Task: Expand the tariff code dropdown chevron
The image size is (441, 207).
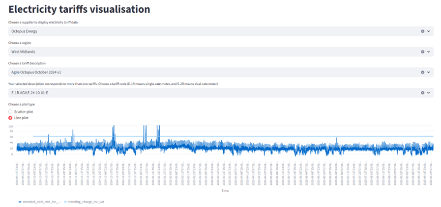Action: click(429, 92)
